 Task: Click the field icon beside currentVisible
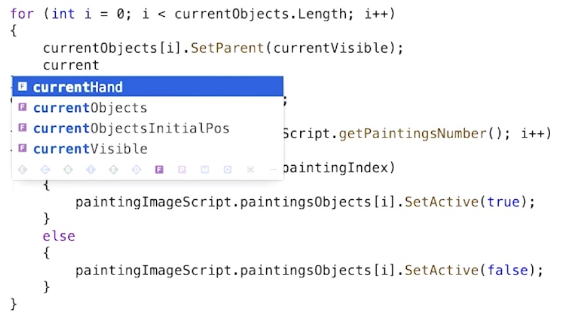[x=22, y=148]
